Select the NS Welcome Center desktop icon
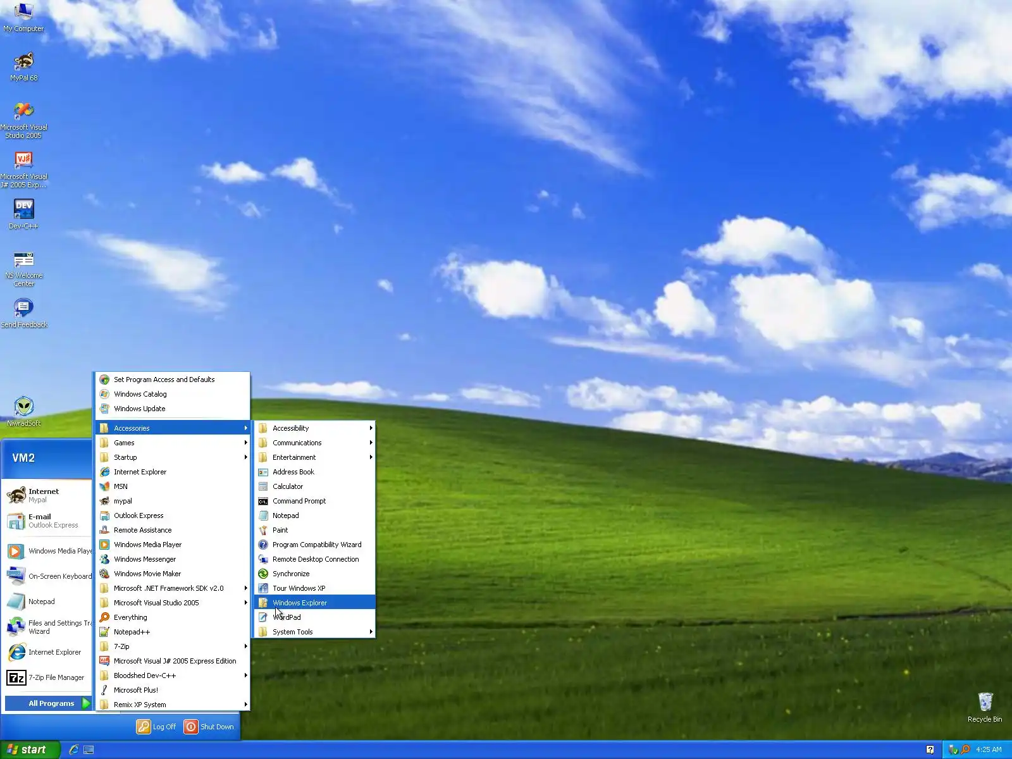1012x759 pixels. (23, 269)
